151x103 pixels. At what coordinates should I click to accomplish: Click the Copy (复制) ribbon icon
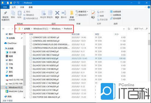13,13
